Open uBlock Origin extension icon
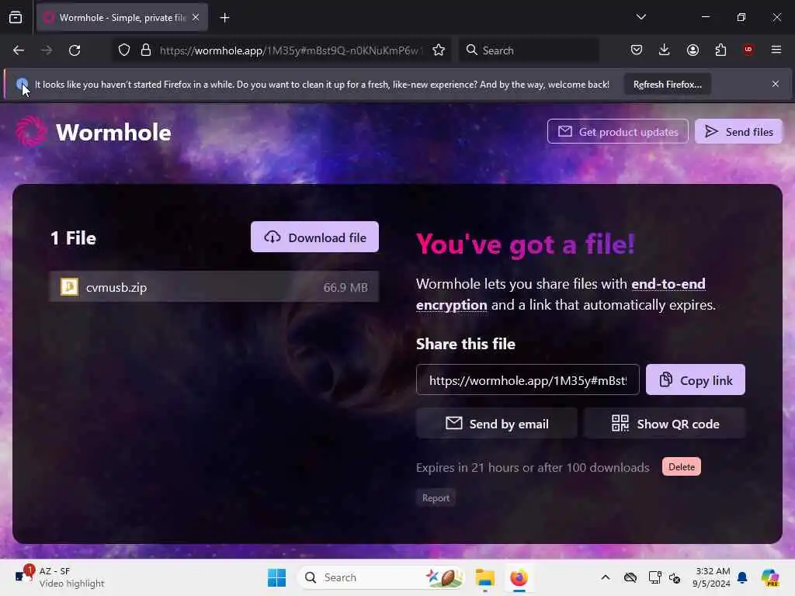Screen dimensions: 795x596 [748, 50]
